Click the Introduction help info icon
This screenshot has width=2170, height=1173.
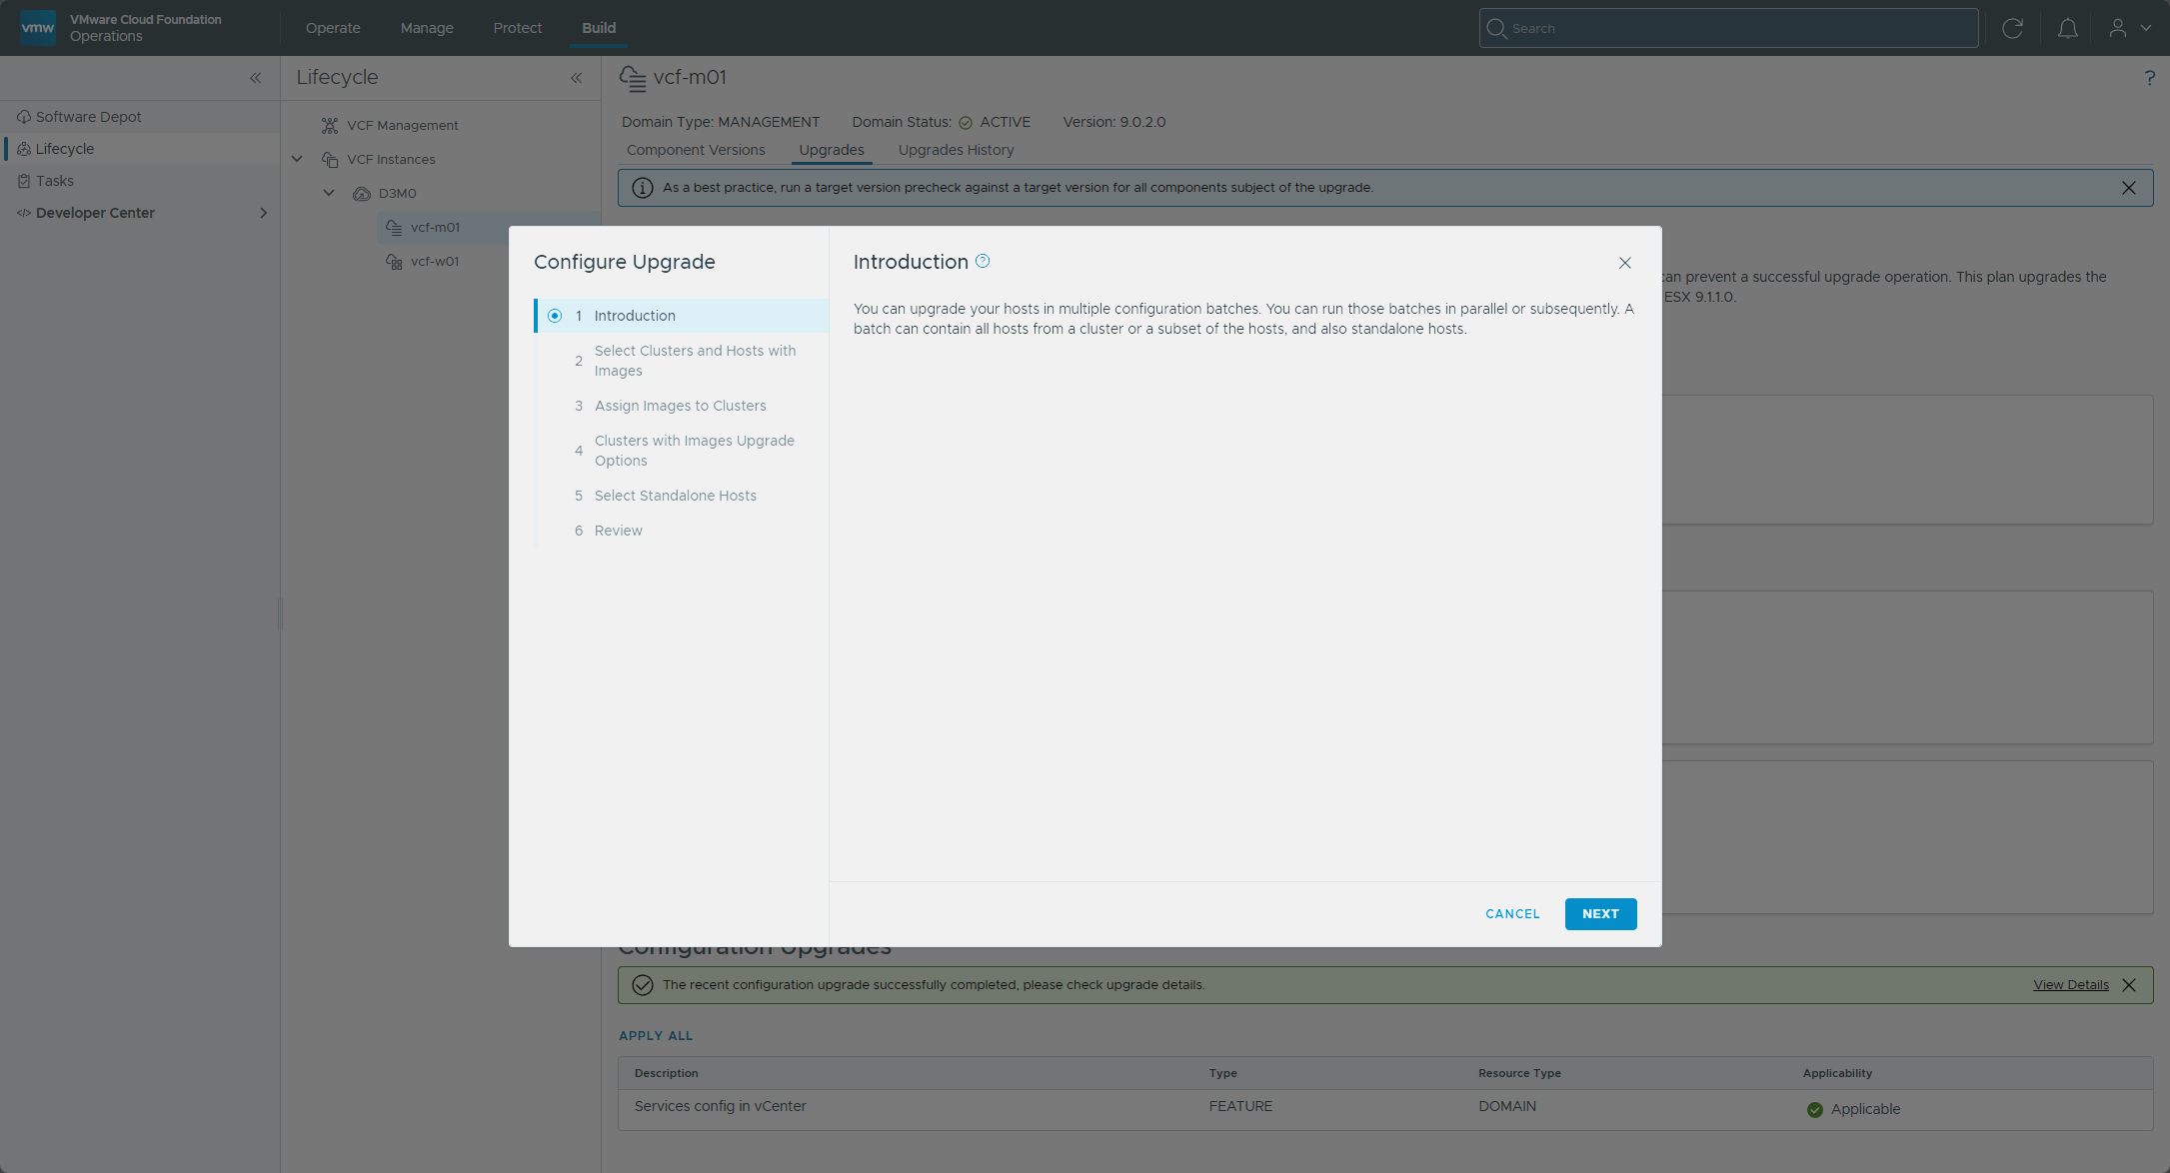(983, 261)
